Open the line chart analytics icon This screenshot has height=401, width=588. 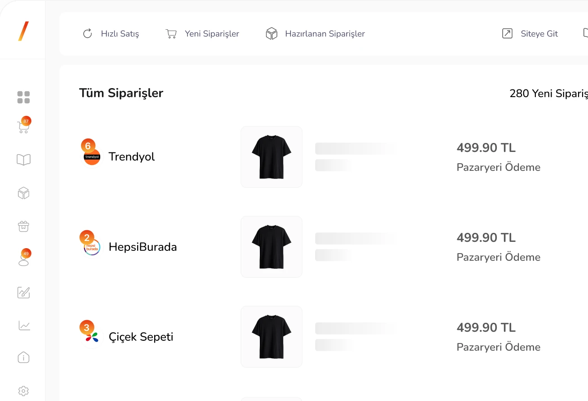pyautogui.click(x=24, y=325)
